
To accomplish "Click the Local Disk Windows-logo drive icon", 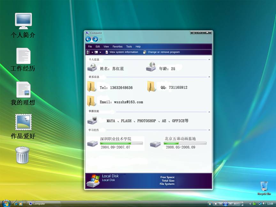I will pyautogui.click(x=93, y=180).
